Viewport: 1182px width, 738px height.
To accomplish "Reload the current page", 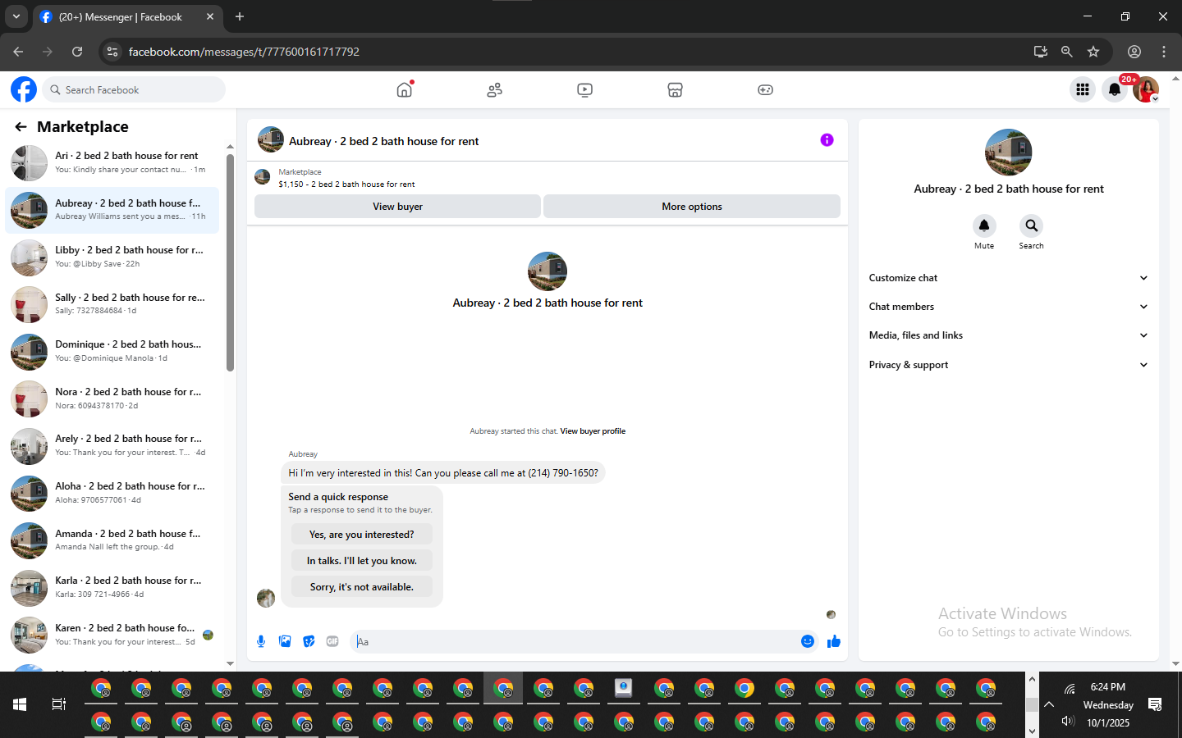I will 77,52.
